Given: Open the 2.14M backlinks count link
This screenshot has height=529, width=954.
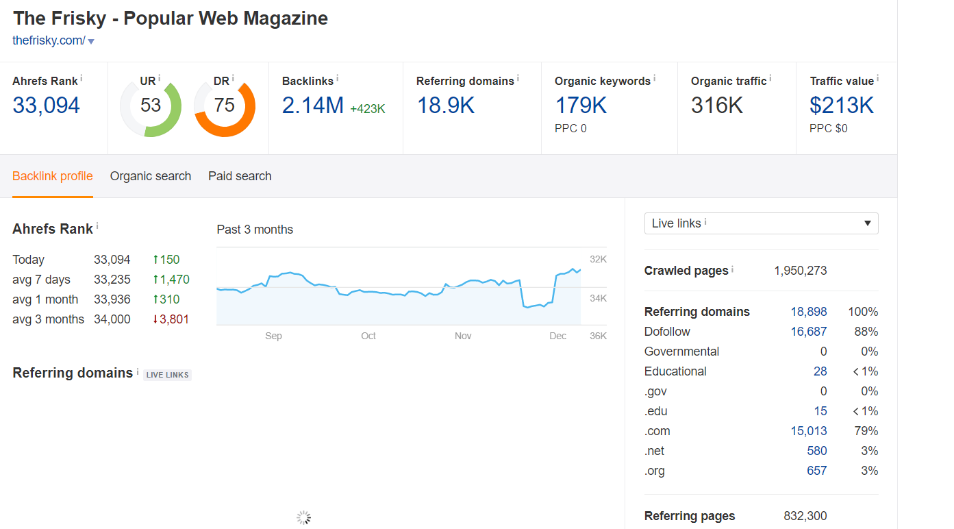Looking at the screenshot, I should point(313,106).
